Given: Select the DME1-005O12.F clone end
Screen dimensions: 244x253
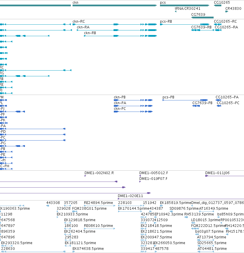Looking at the screenshot, I should tap(140, 176).
